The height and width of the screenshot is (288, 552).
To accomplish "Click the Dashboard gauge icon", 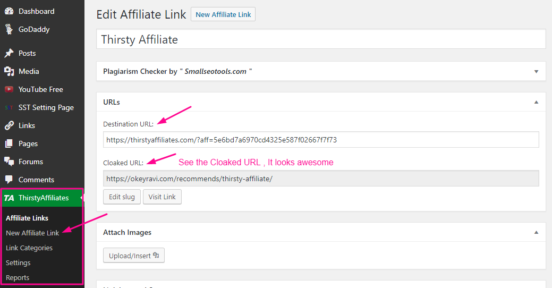I will tap(9, 11).
